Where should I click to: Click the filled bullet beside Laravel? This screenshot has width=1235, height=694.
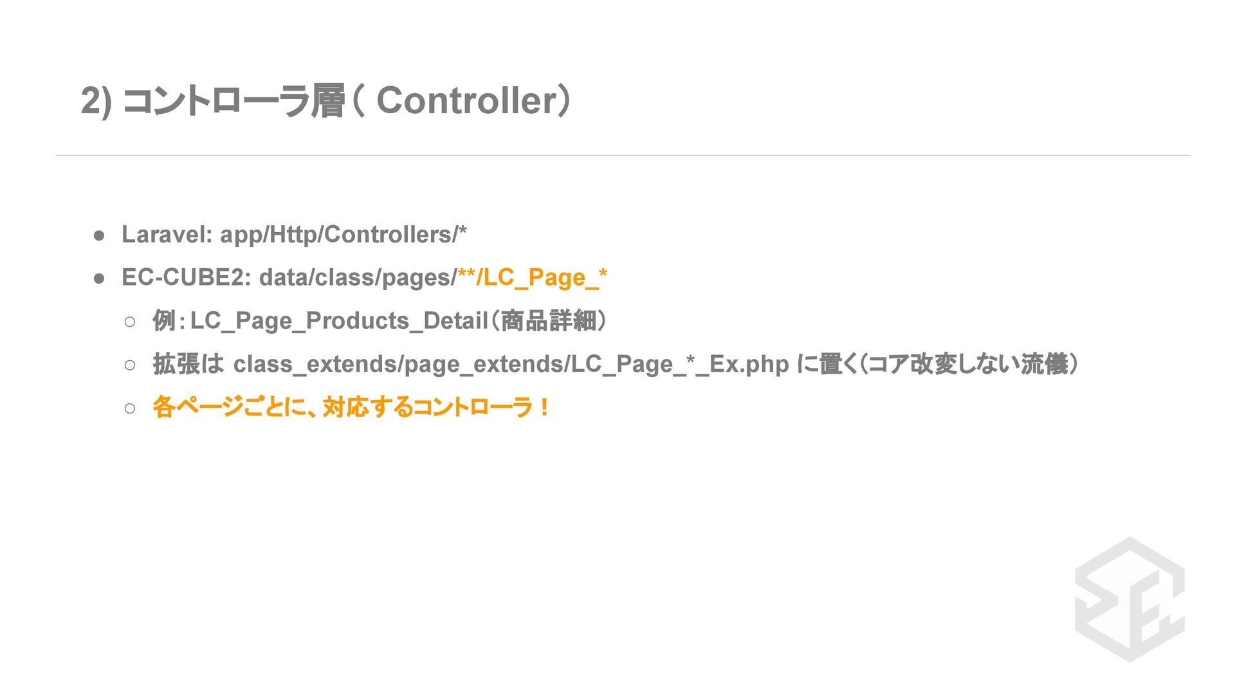click(99, 235)
